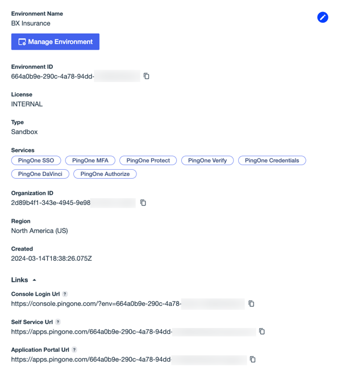Viewport: 341px width, 369px height.
Task: Select the PingOne SSO service chip
Action: (36, 161)
